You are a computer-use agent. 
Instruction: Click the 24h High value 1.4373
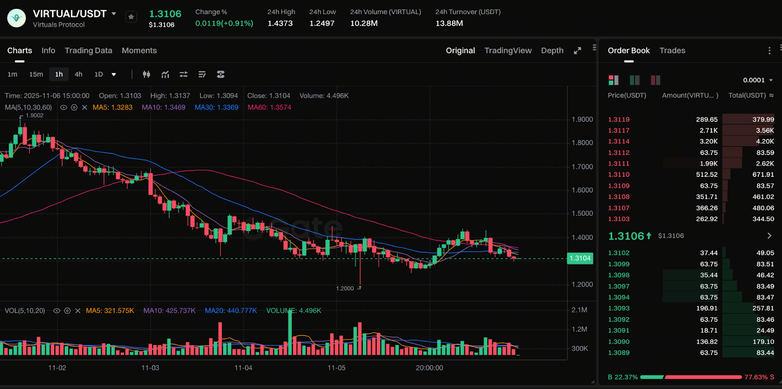pyautogui.click(x=280, y=23)
